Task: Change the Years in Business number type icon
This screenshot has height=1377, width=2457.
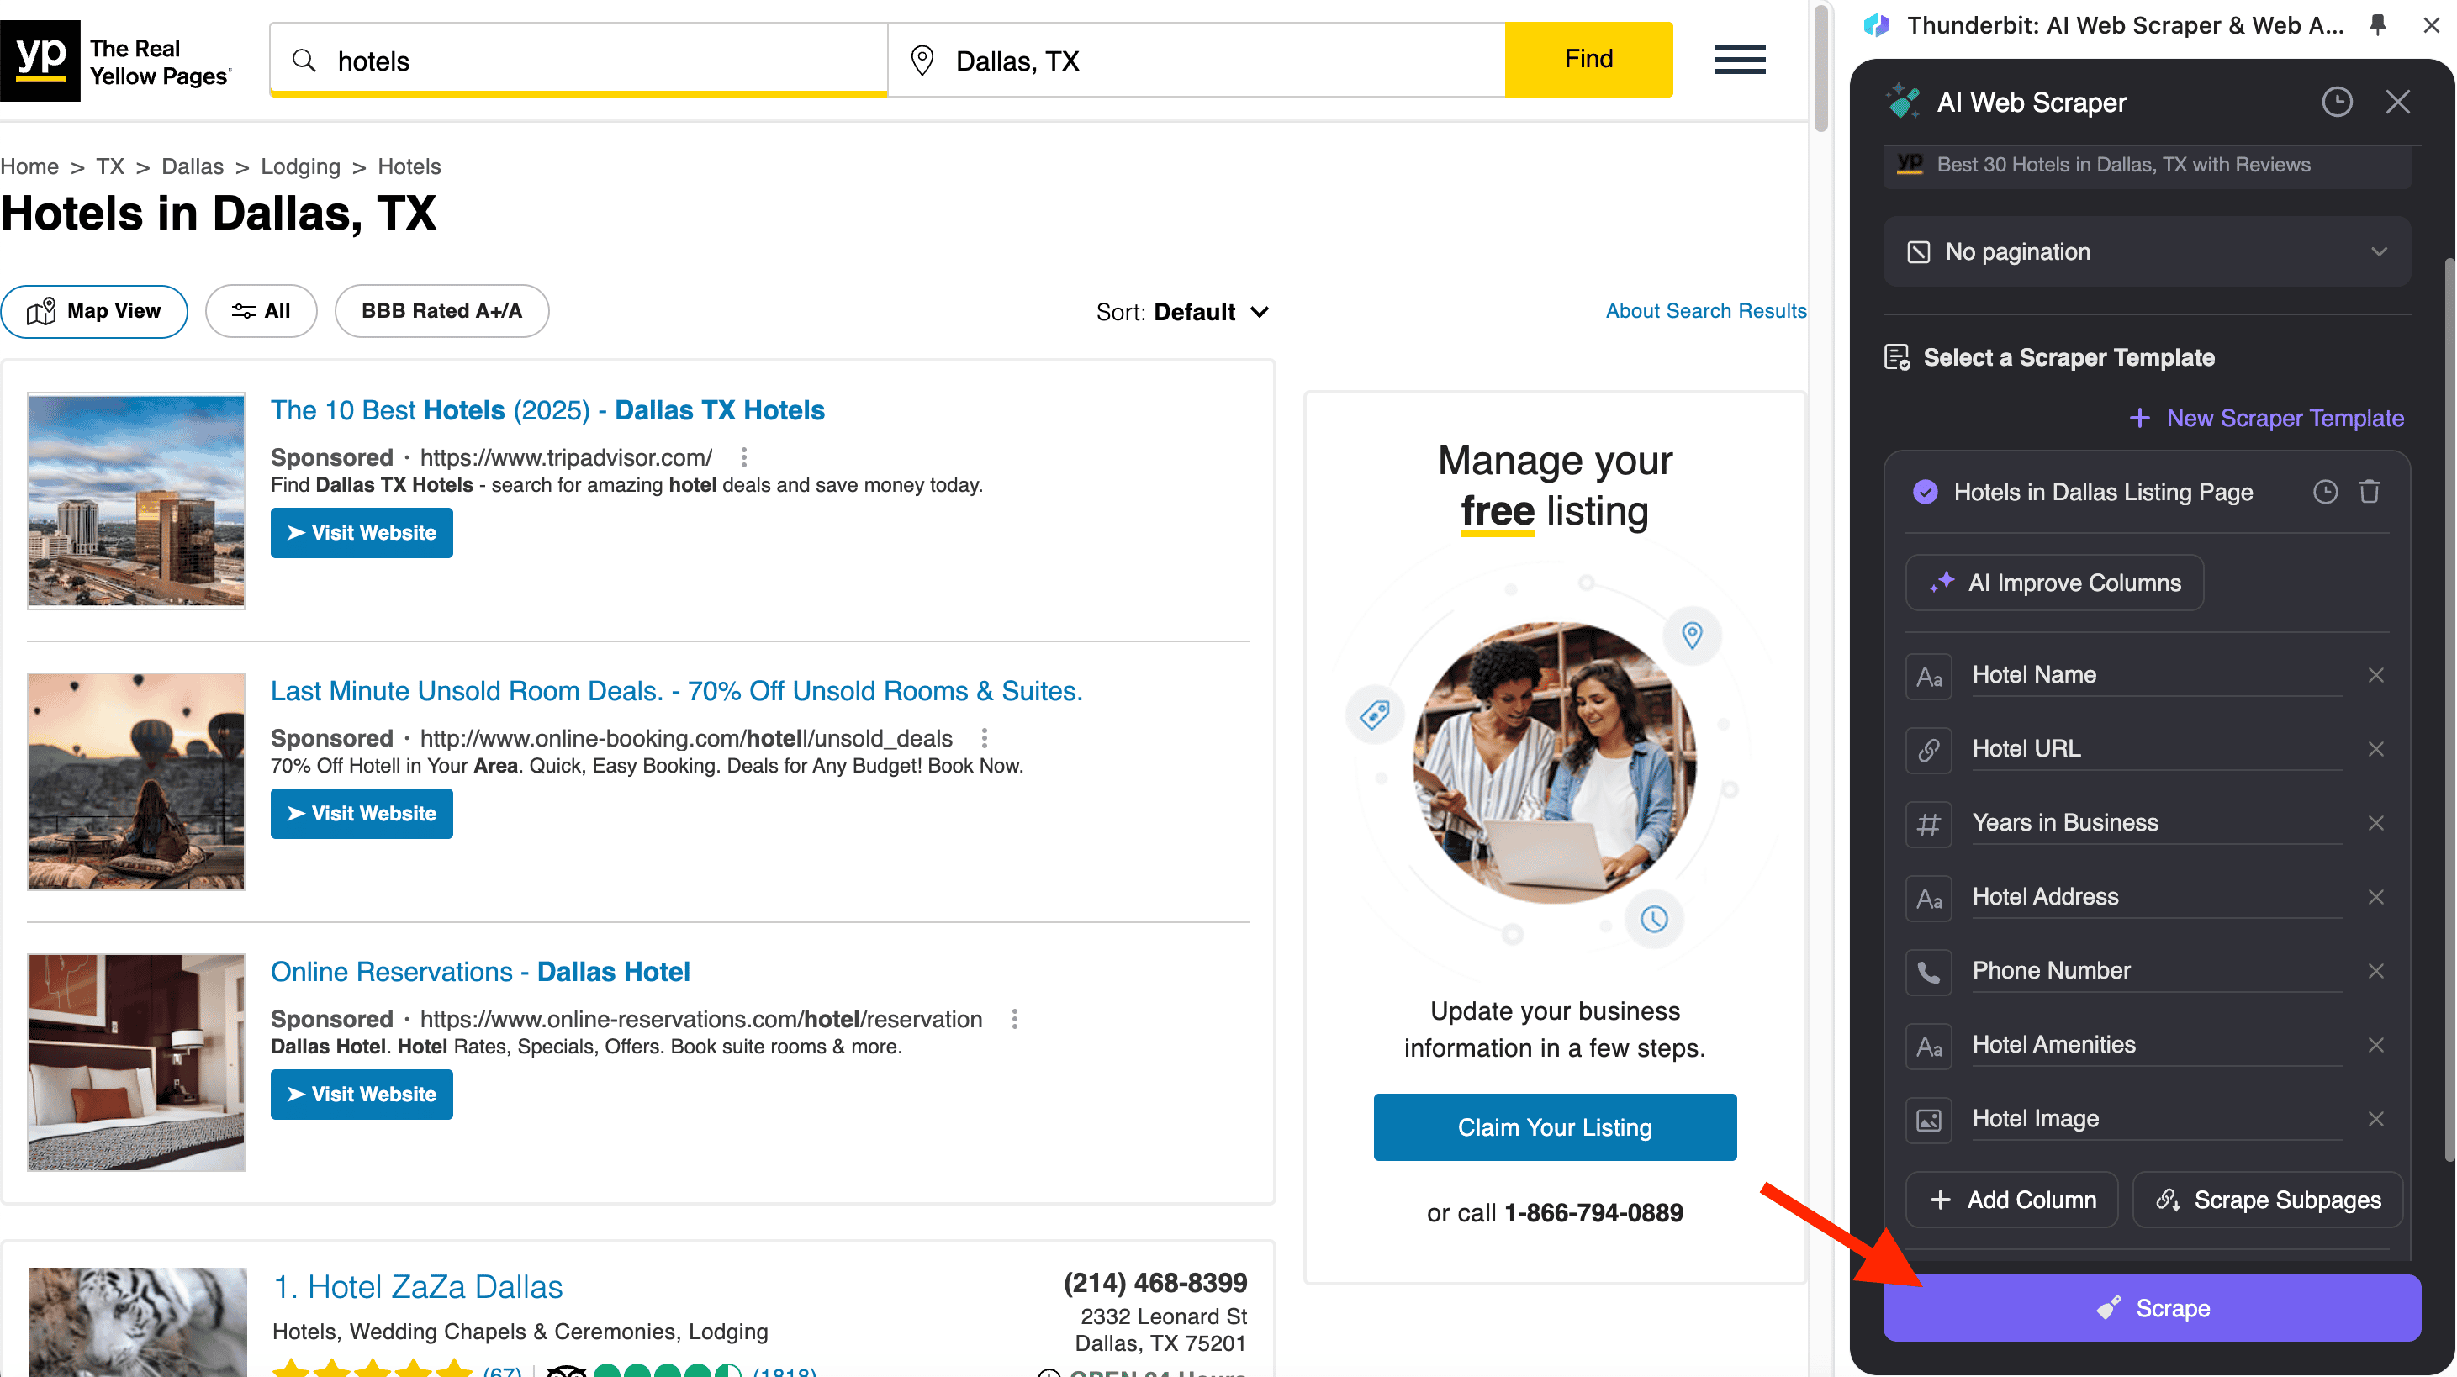Action: 1927,824
